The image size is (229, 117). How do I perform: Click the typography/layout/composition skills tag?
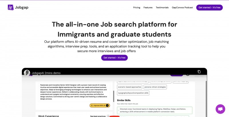[133, 93]
